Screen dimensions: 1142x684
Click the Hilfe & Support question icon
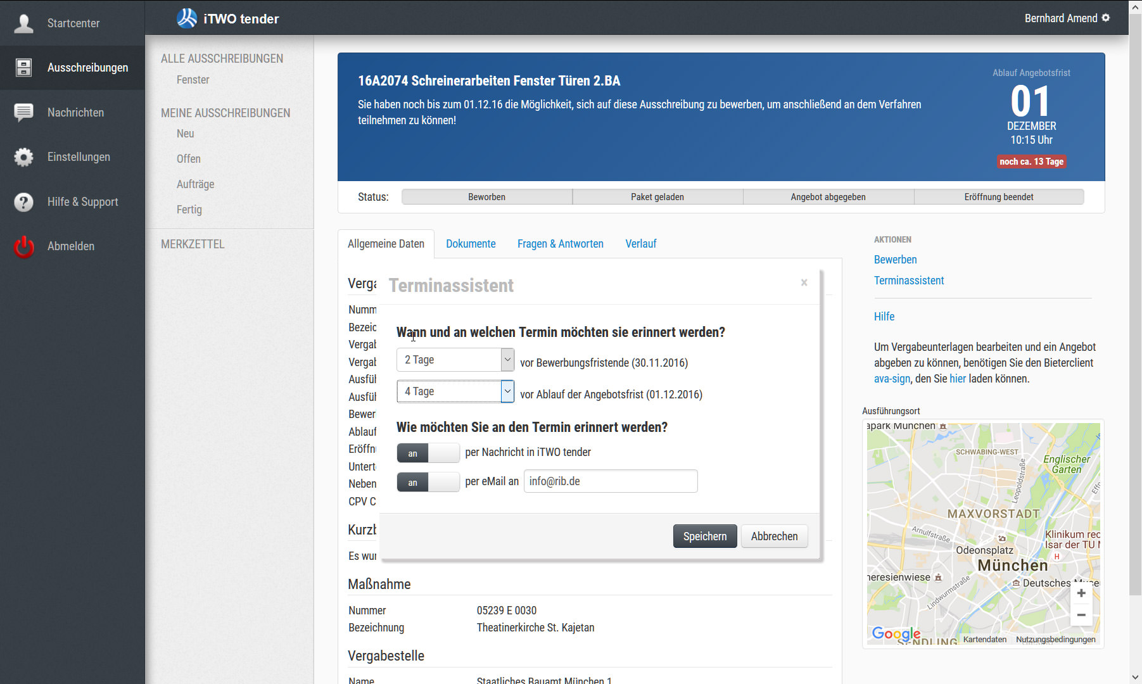tap(24, 202)
